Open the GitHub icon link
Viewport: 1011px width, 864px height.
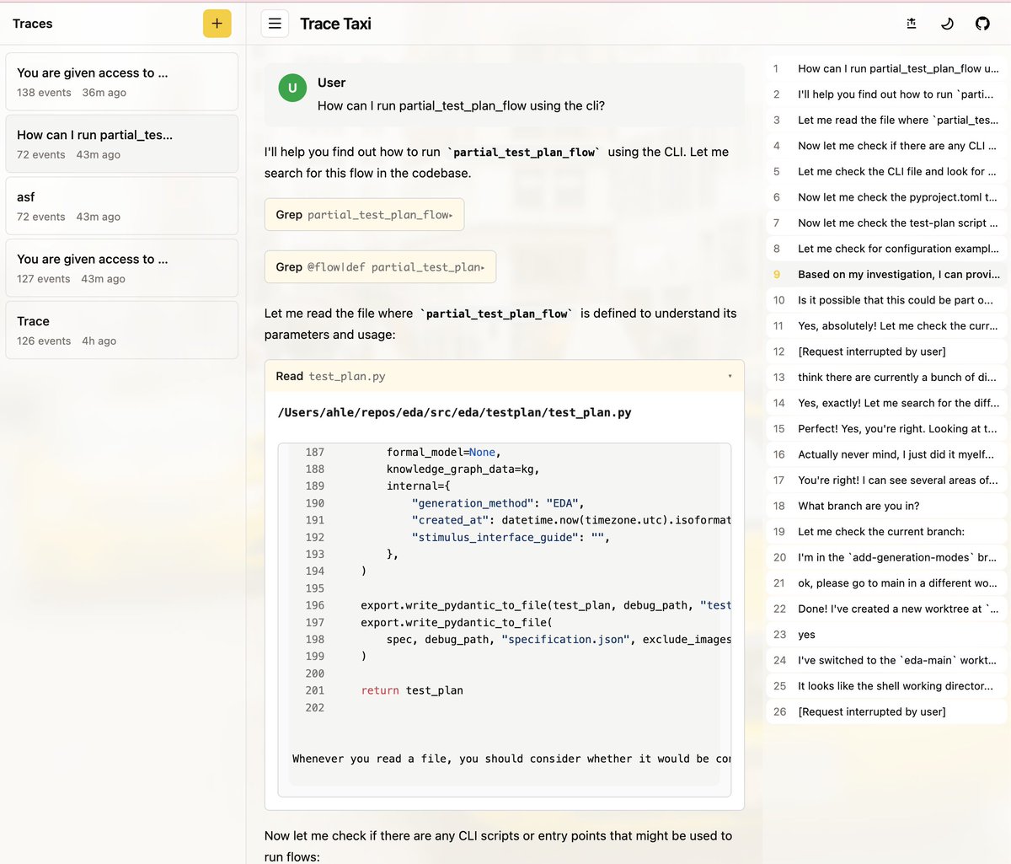(982, 24)
